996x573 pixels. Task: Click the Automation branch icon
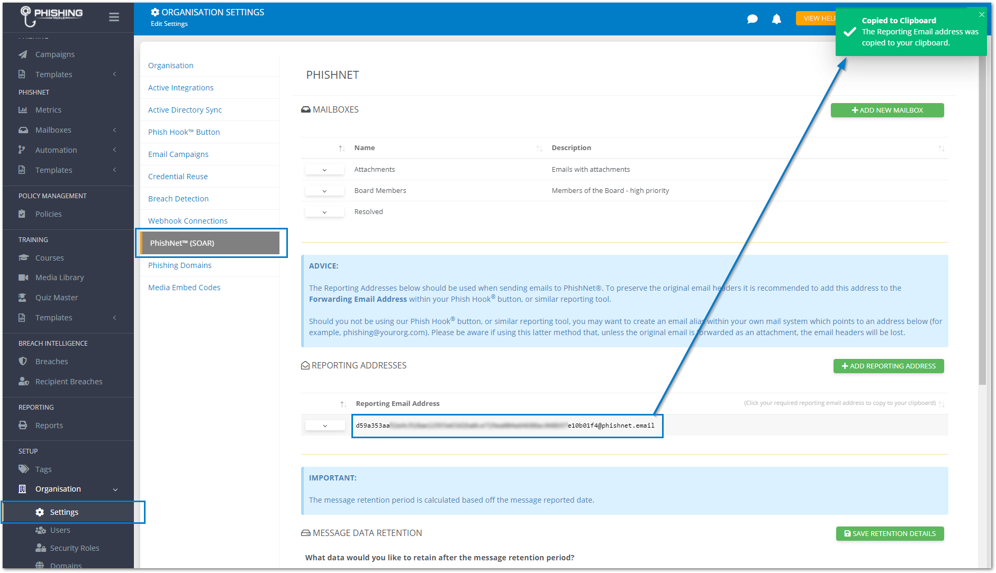(22, 150)
